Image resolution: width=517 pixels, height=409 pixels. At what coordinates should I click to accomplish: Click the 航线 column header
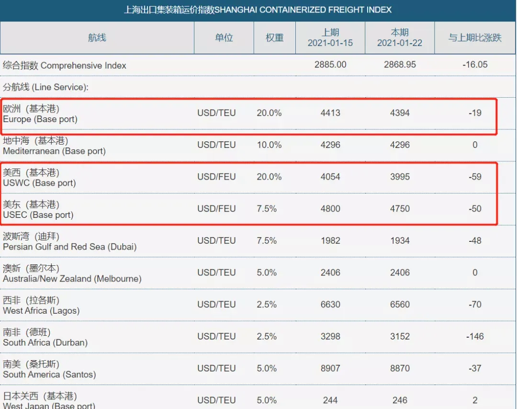click(97, 38)
